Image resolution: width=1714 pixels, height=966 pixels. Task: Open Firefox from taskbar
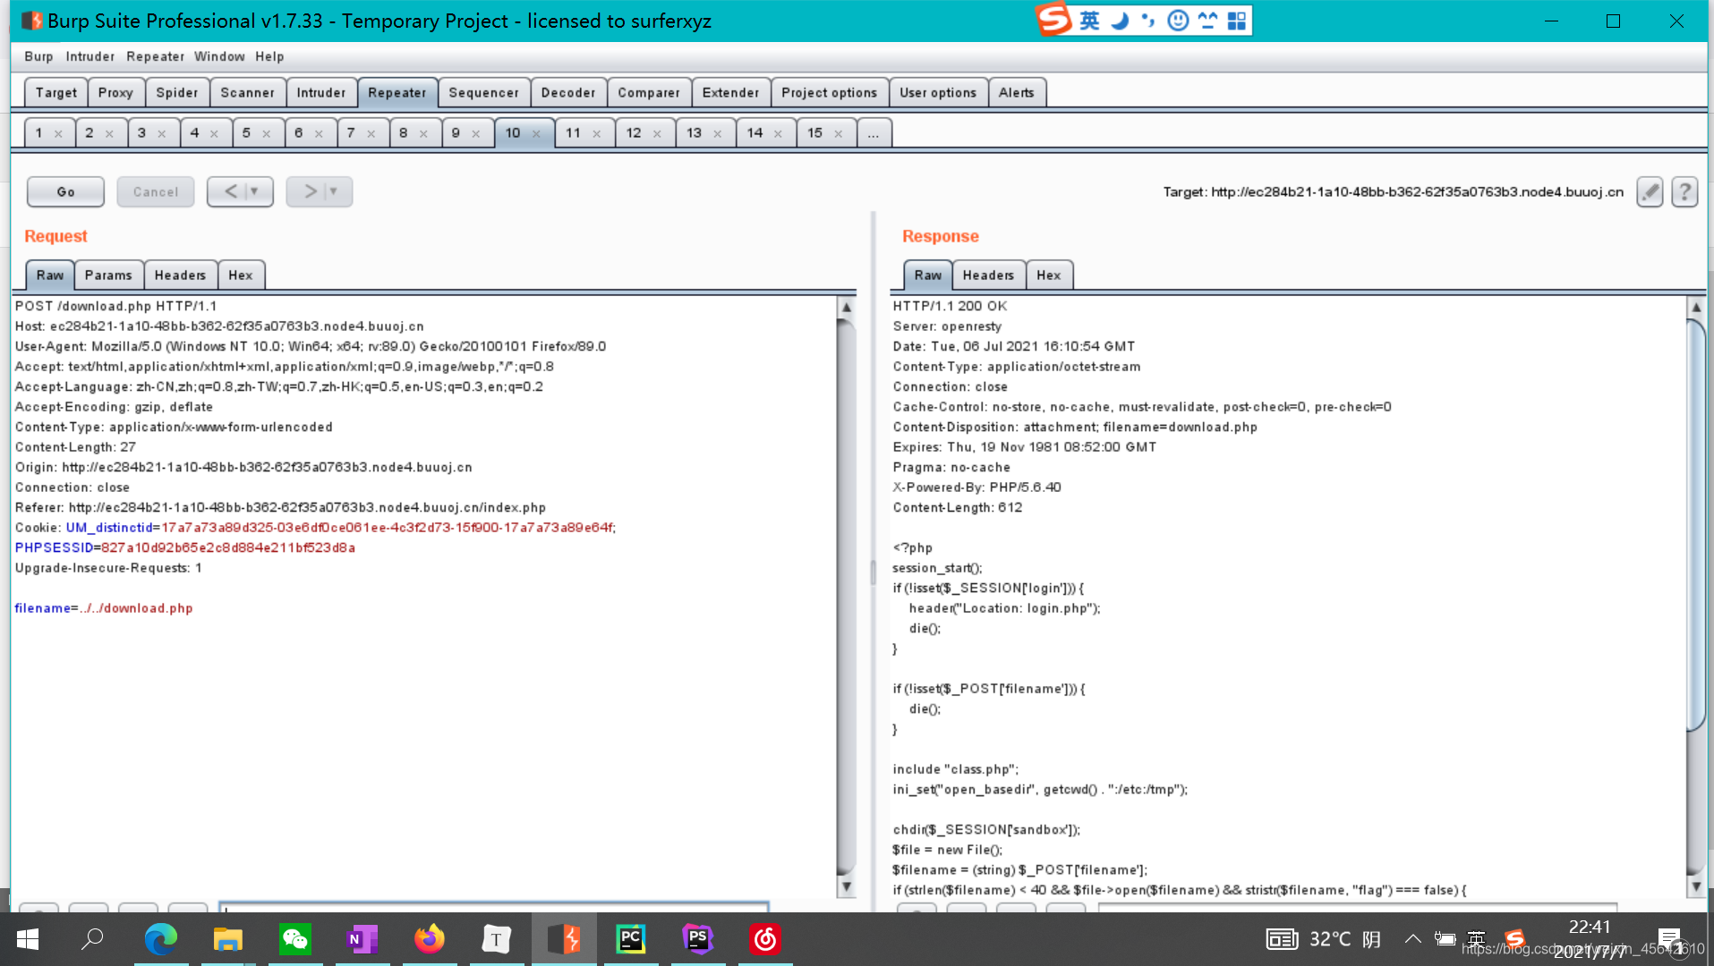coord(430,939)
